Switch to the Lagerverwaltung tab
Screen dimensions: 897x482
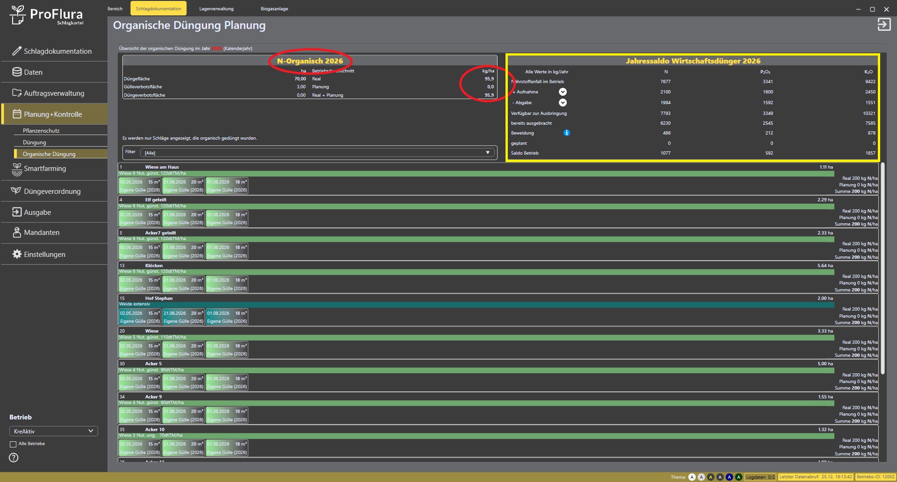[x=216, y=8]
